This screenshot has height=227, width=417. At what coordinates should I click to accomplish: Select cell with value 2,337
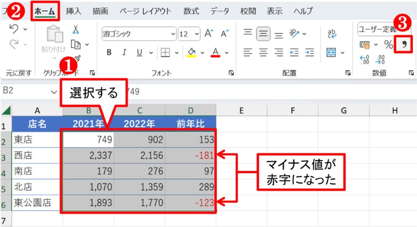(x=88, y=155)
